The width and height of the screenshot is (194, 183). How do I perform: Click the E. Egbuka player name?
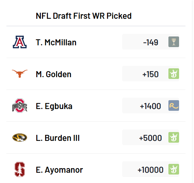pyautogui.click(x=54, y=106)
